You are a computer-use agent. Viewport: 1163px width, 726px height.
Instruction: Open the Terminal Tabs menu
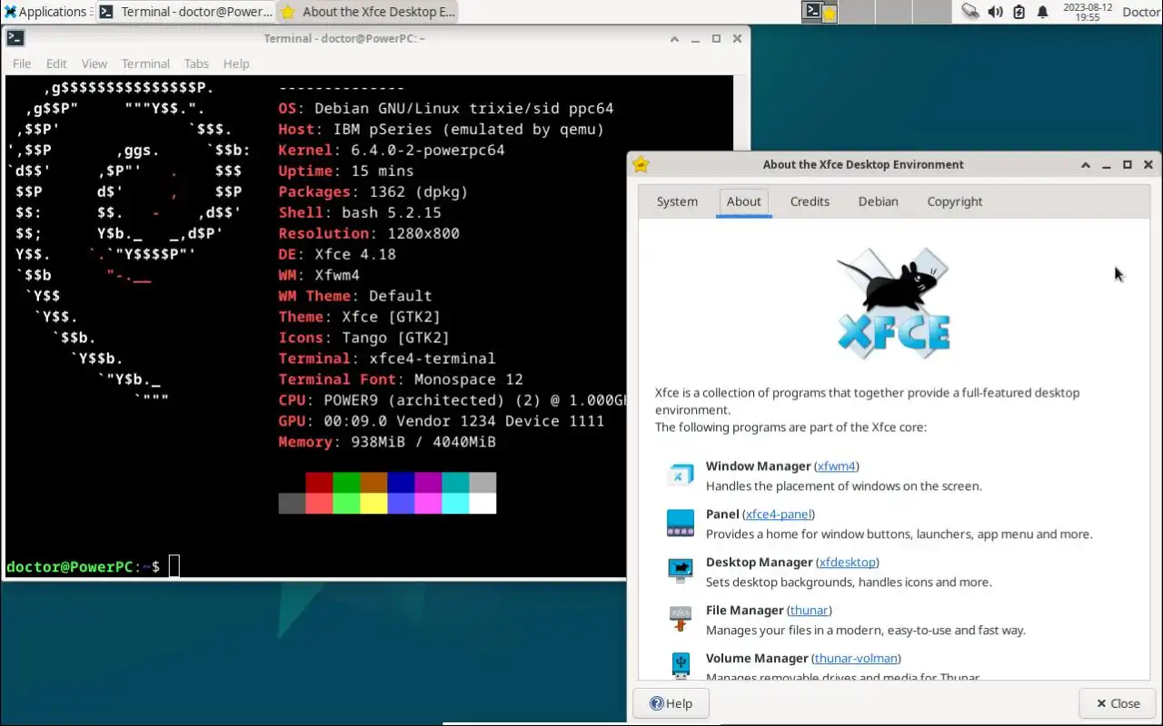[196, 64]
